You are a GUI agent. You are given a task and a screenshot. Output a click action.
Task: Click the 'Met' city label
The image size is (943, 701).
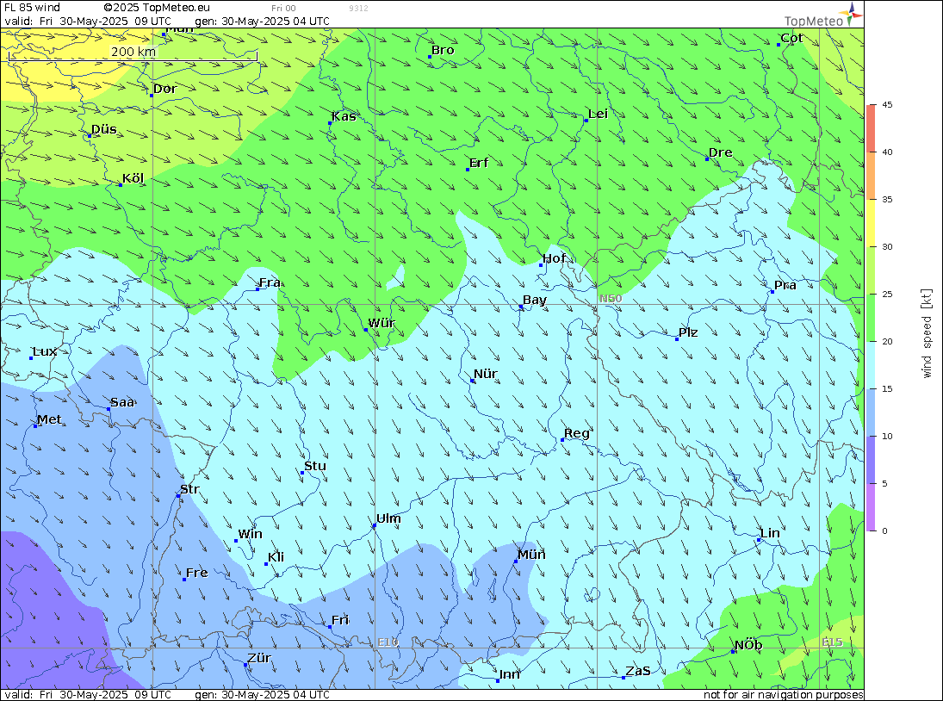(49, 419)
